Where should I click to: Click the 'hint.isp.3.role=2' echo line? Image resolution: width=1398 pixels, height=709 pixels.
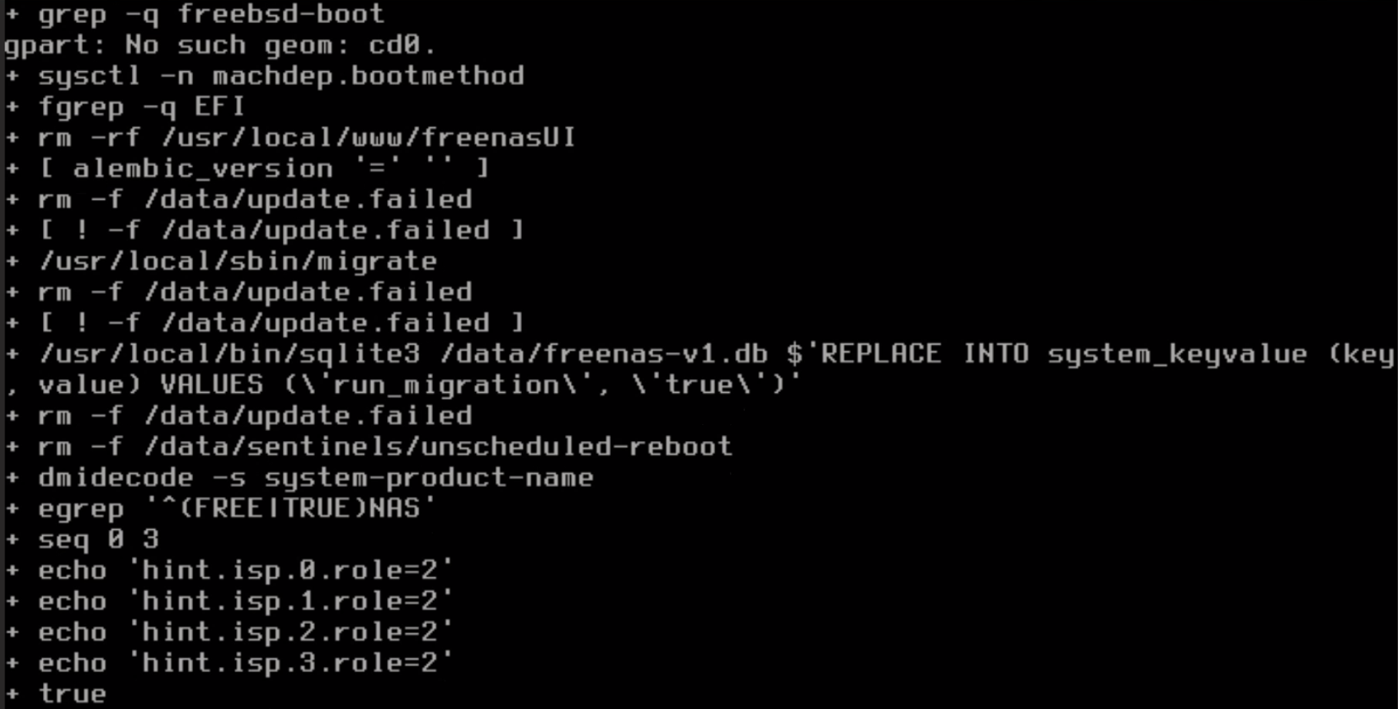(229, 663)
